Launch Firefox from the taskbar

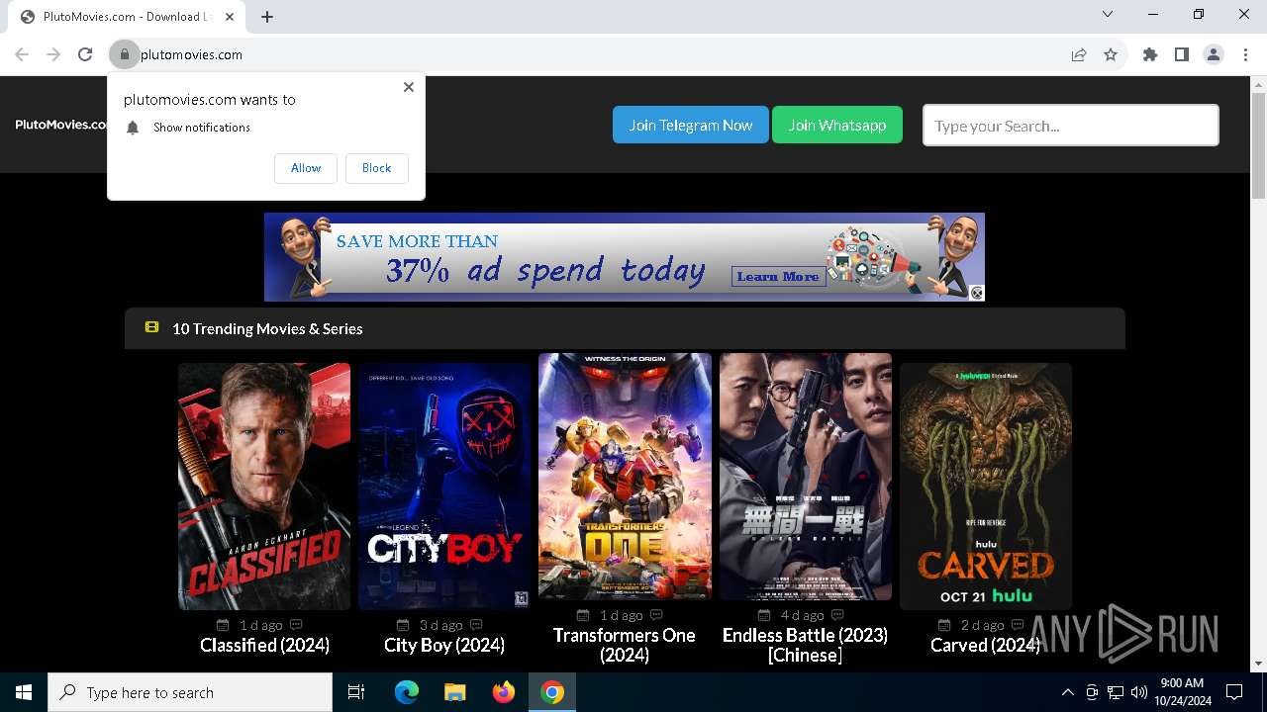point(504,692)
